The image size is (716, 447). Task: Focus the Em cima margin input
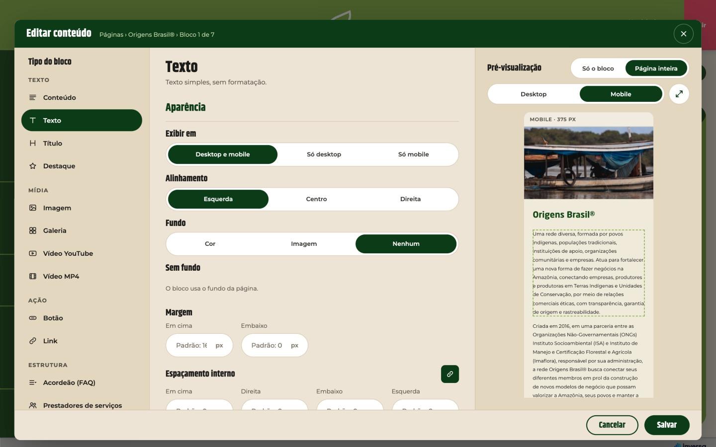[x=199, y=345]
